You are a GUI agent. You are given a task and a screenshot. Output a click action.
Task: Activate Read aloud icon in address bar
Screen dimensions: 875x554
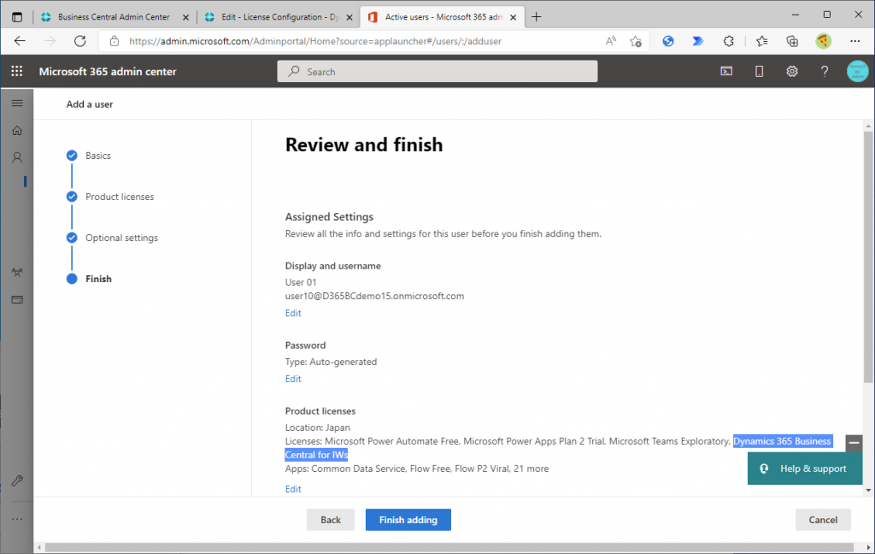point(611,41)
